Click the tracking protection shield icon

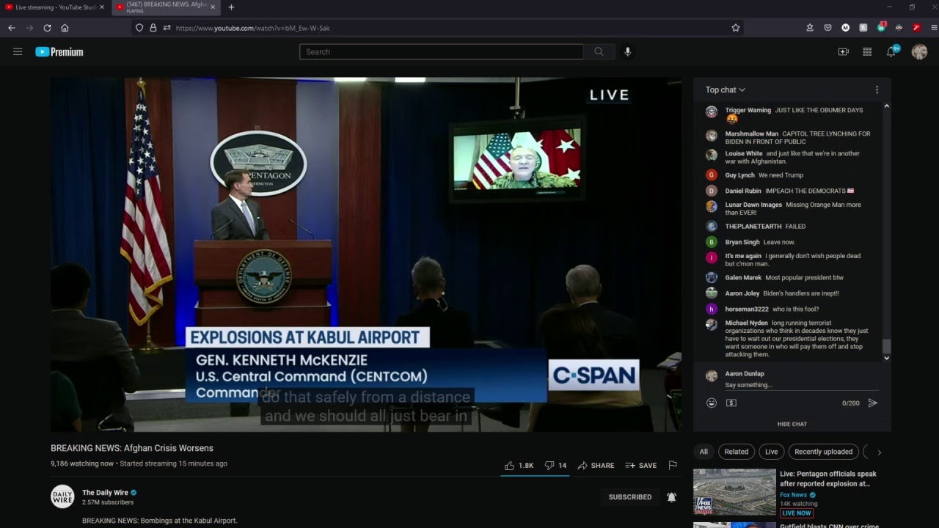coord(139,28)
